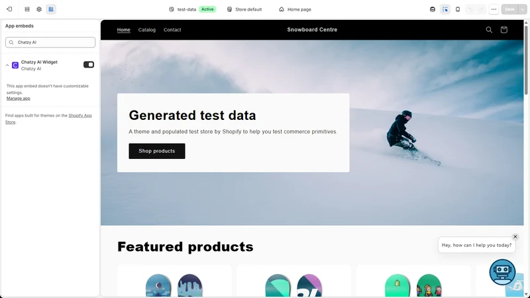Image resolution: width=530 pixels, height=298 pixels.
Task: Open the three-dot more actions menu
Action: [494, 9]
